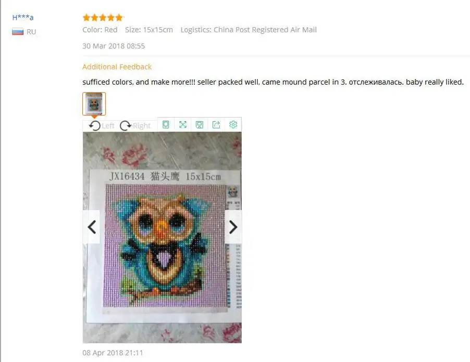Advance to the next review photo
The width and height of the screenshot is (470, 362).
pos(233,227)
